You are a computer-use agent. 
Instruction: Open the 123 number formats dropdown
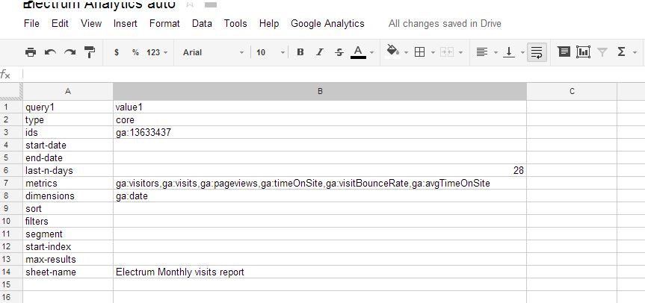[157, 52]
